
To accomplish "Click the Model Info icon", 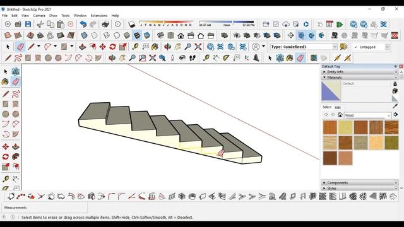I will tap(118, 24).
